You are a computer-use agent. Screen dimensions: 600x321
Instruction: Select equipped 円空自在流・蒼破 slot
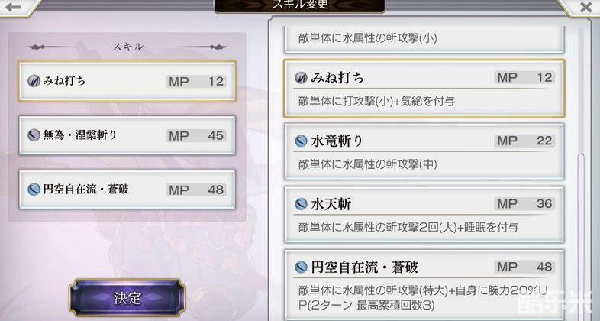[x=127, y=190]
